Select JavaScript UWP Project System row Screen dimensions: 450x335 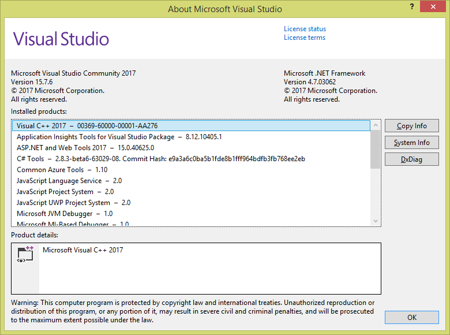pos(191,203)
